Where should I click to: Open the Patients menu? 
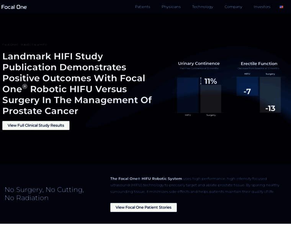coord(142,7)
